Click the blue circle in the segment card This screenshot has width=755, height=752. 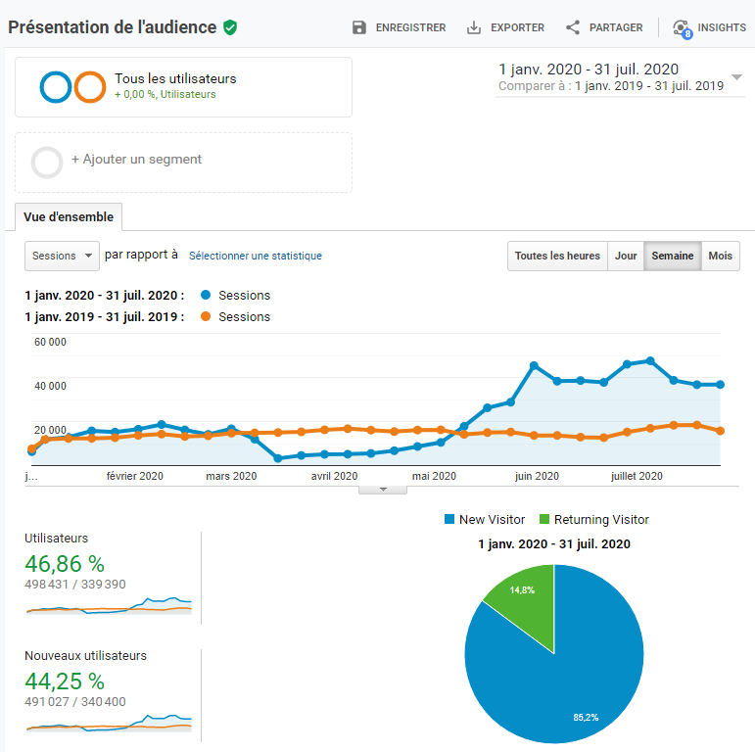56,87
